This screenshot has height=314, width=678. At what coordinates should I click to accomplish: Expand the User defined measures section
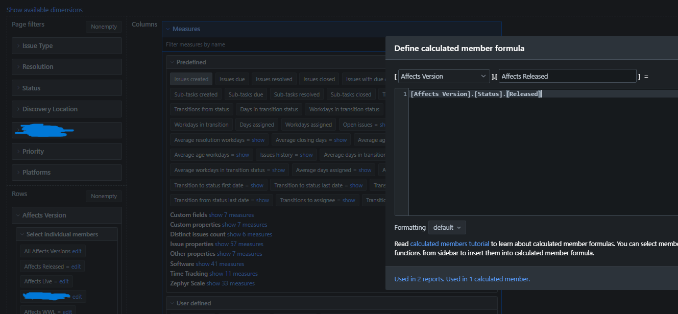pos(172,303)
